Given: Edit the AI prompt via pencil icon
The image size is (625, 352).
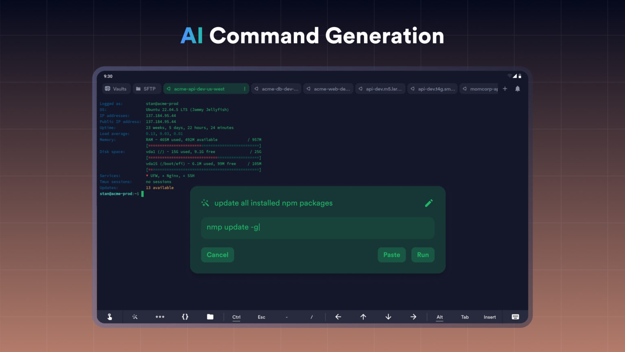Looking at the screenshot, I should coord(429,203).
